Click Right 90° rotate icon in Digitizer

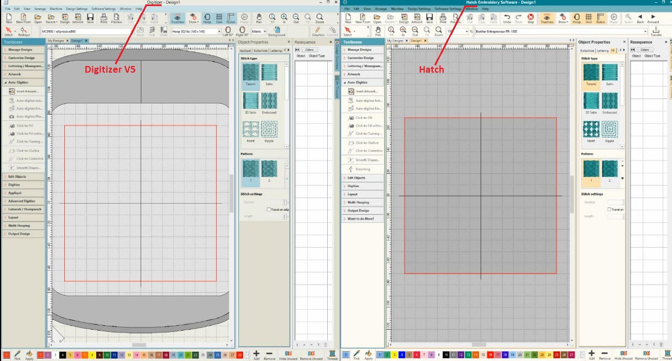pyautogui.click(x=242, y=31)
